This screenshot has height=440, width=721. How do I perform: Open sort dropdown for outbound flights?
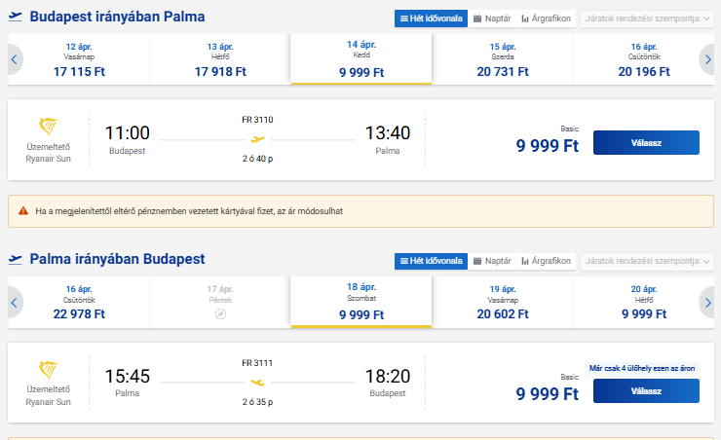pos(647,18)
